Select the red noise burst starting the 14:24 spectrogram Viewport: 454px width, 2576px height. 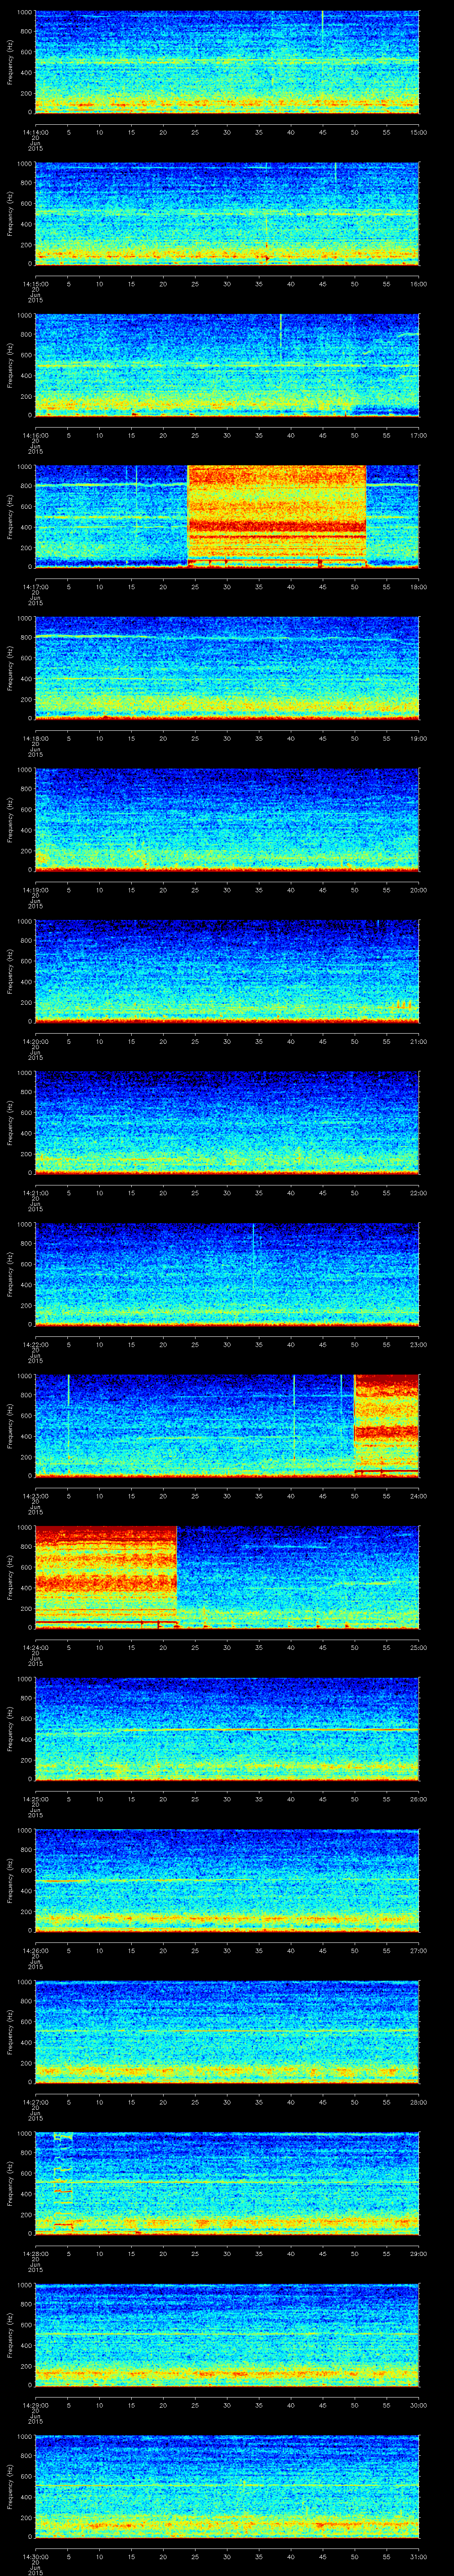(x=106, y=1576)
